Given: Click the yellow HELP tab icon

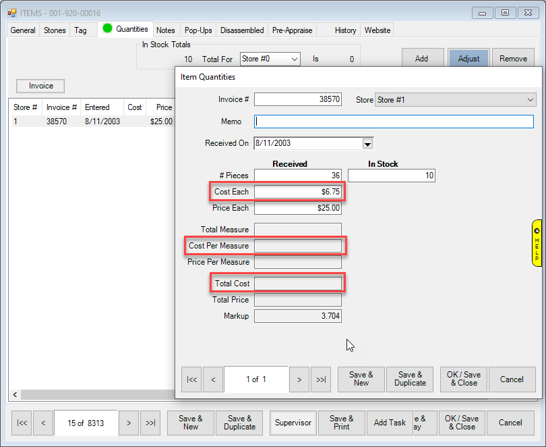Looking at the screenshot, I should 537,242.
